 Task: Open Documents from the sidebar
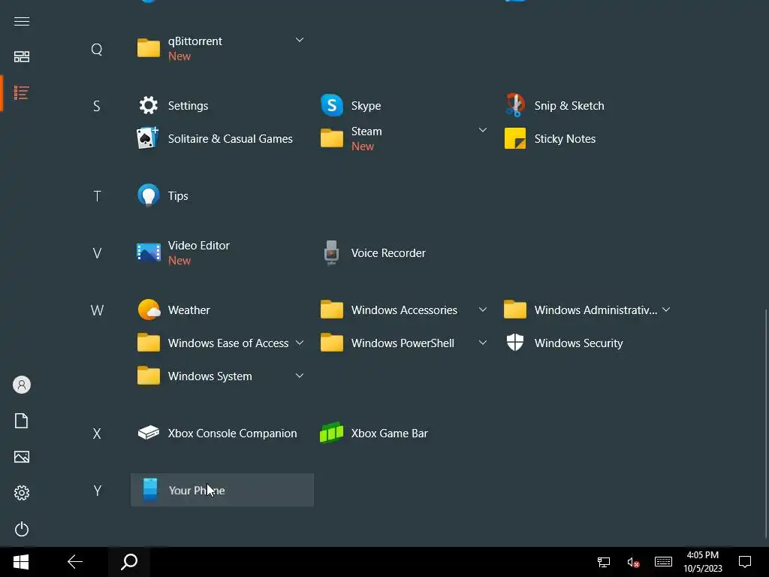pyautogui.click(x=22, y=421)
